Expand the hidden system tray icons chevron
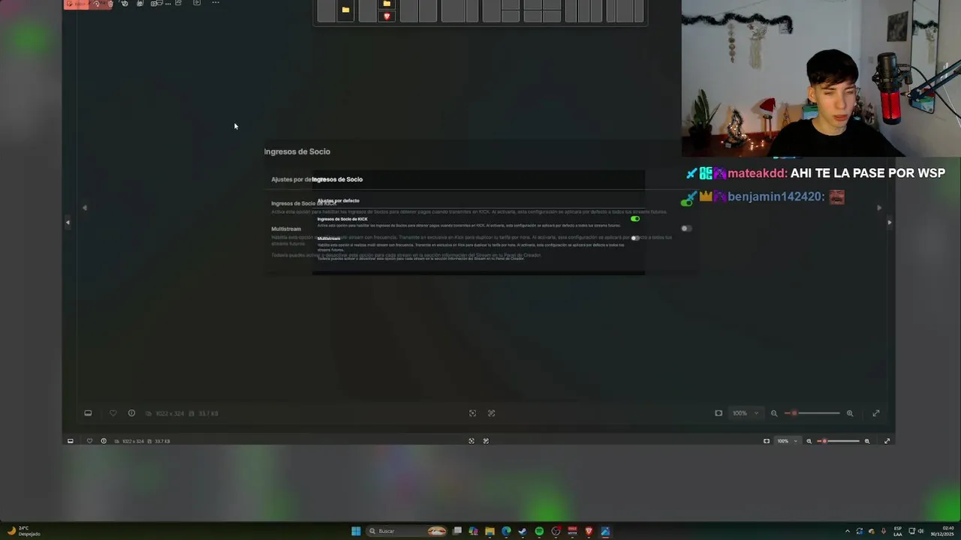Viewport: 961px width, 540px height. [x=848, y=531]
